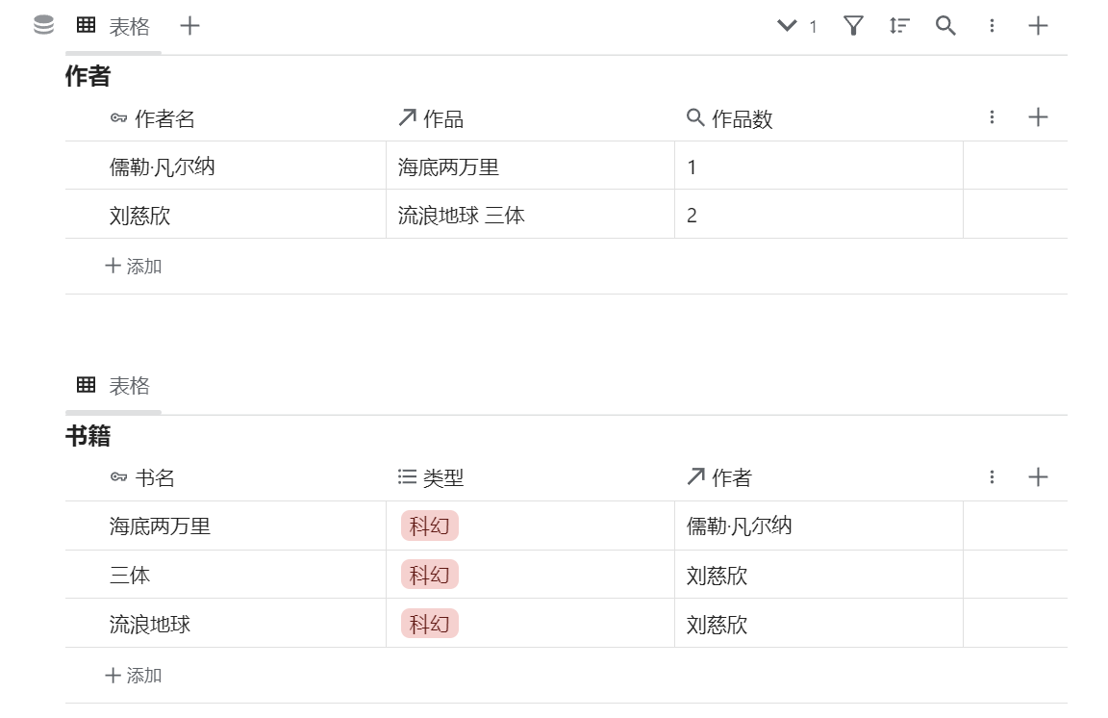Add a column to the 作者 table
Screen dimensions: 1108x718
pos(1038,117)
